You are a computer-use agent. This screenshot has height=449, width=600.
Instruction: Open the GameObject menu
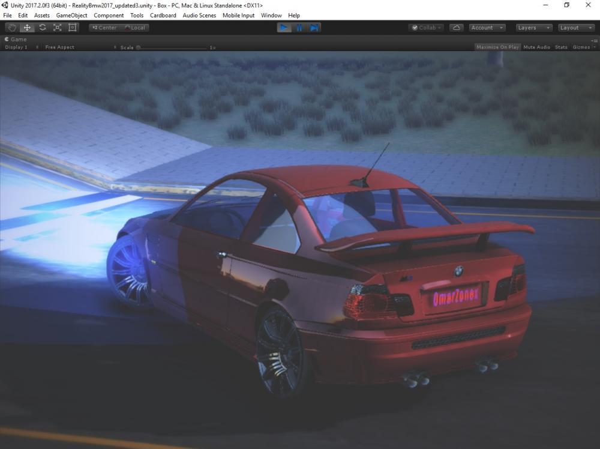pyautogui.click(x=71, y=16)
